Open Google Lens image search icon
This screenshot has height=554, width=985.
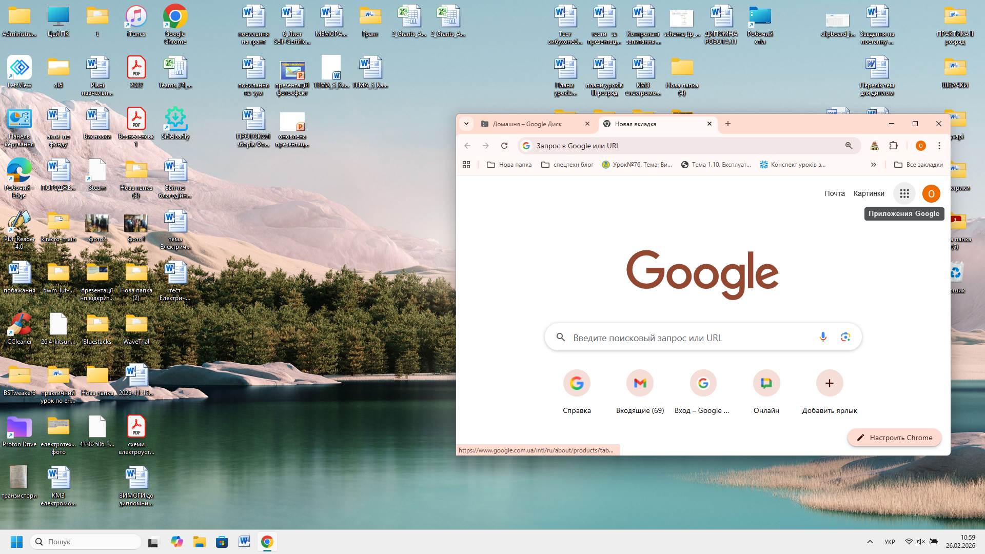(x=845, y=337)
